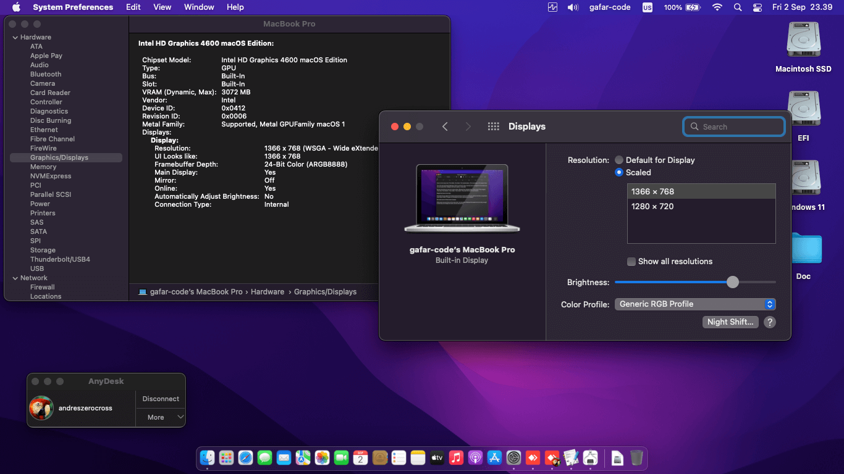Image resolution: width=844 pixels, height=474 pixels.
Task: Collapse the Hardware section in the sidebar
Action: (15, 37)
